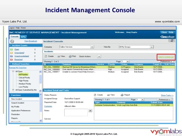This screenshot has width=182, height=136.
Task: Click the Show Tasks link
Action: [x=167, y=95]
